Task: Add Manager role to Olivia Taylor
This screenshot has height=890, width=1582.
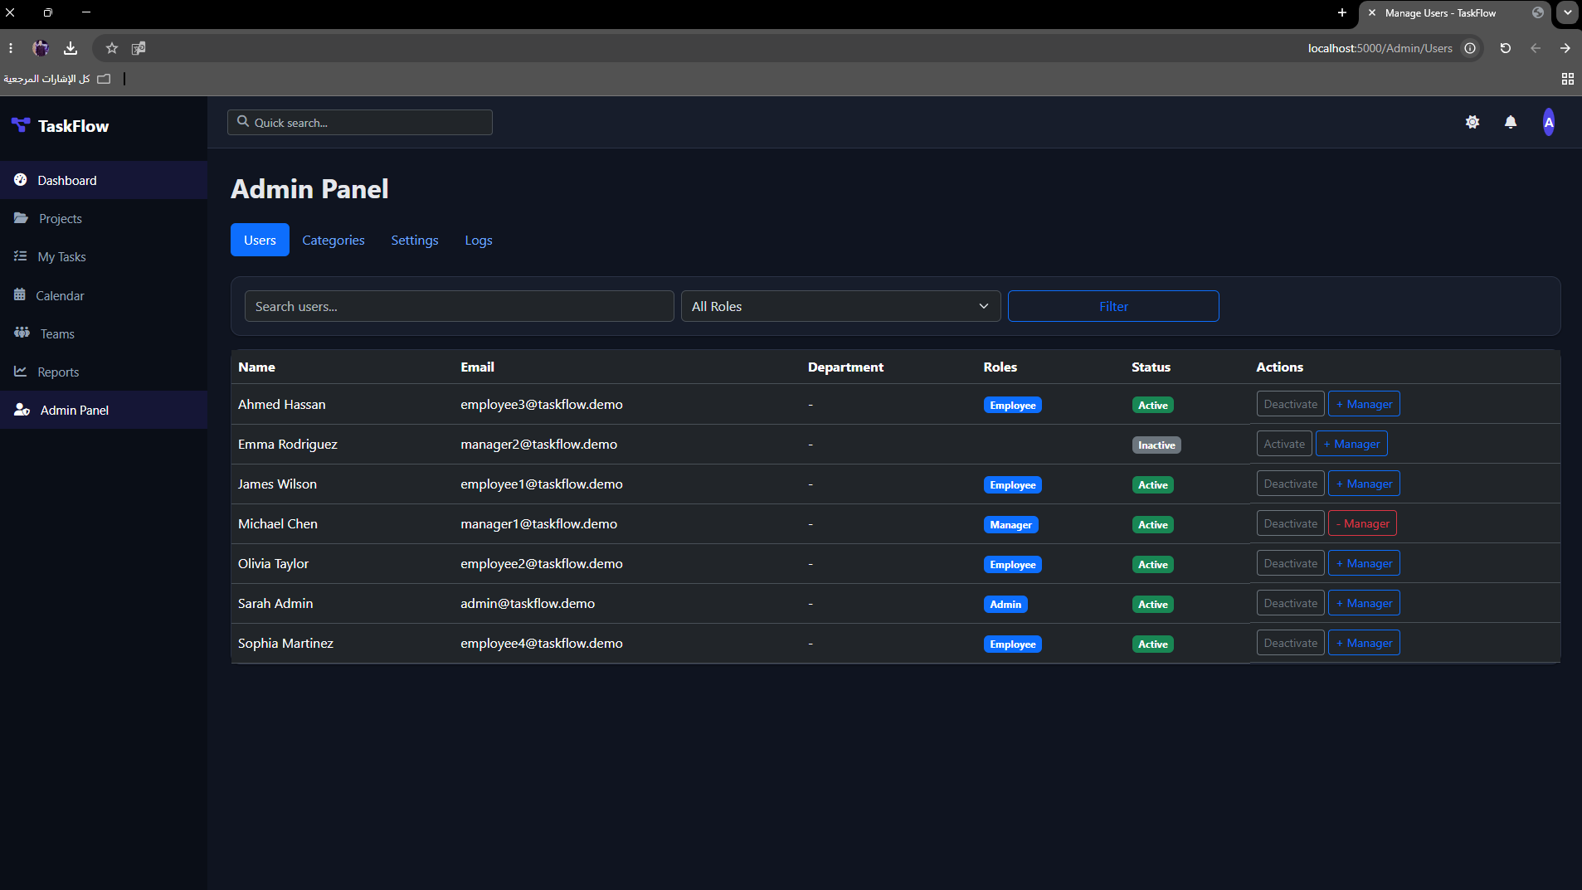Action: coord(1364,563)
